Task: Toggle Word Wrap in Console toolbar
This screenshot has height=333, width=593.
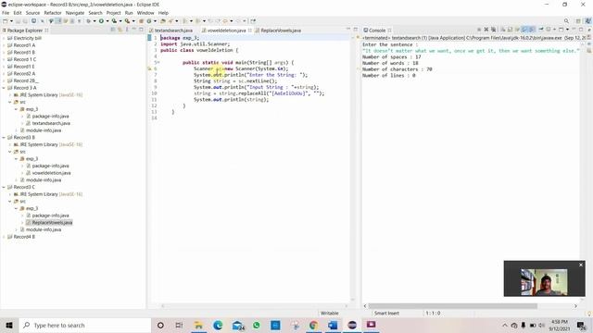Action: tap(517, 30)
